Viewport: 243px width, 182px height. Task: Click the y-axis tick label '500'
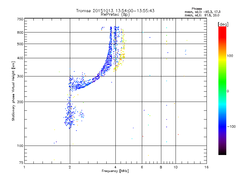[20, 44]
